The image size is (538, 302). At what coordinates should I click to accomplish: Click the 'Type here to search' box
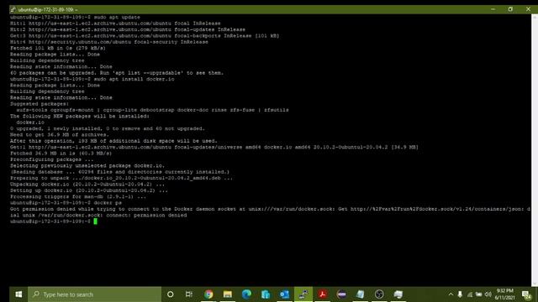pos(94,294)
